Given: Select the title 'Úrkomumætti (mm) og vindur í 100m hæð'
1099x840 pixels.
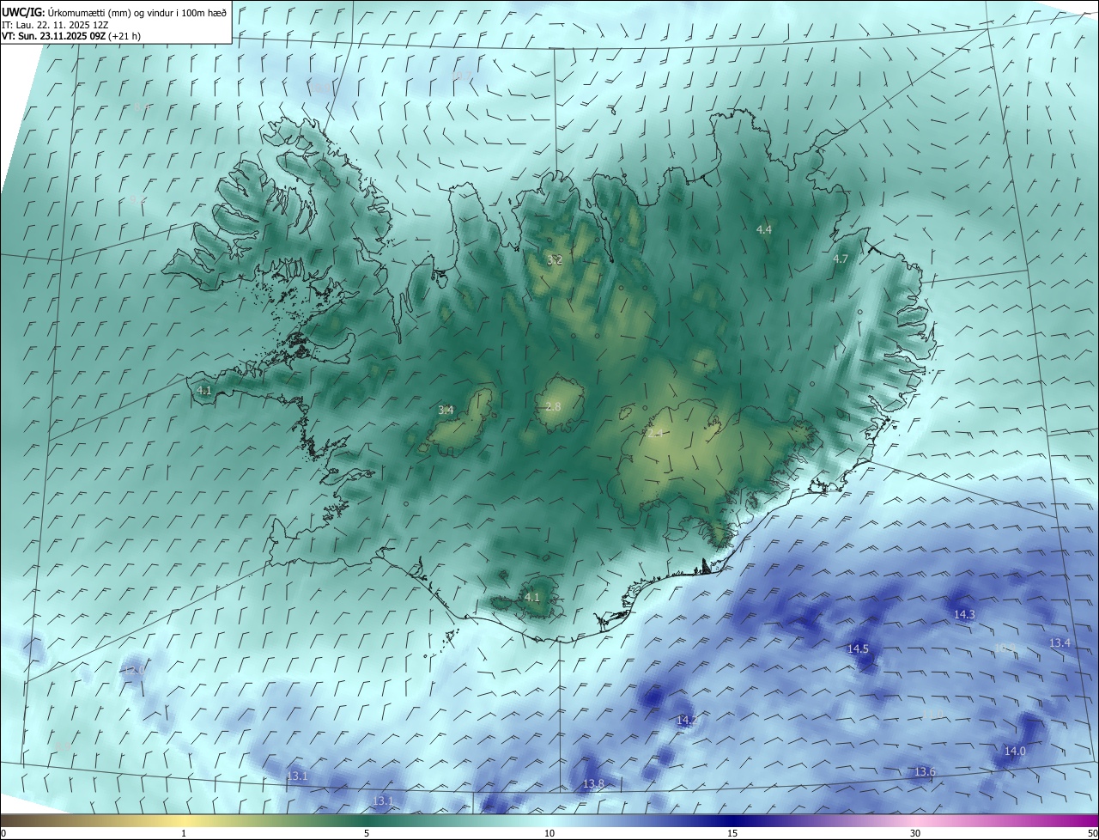Looking at the screenshot, I should click(137, 12).
